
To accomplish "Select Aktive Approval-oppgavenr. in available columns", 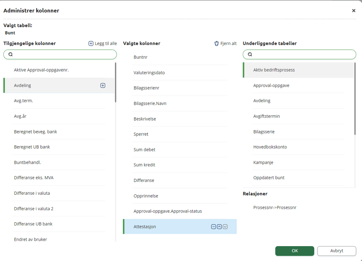I will click(59, 70).
